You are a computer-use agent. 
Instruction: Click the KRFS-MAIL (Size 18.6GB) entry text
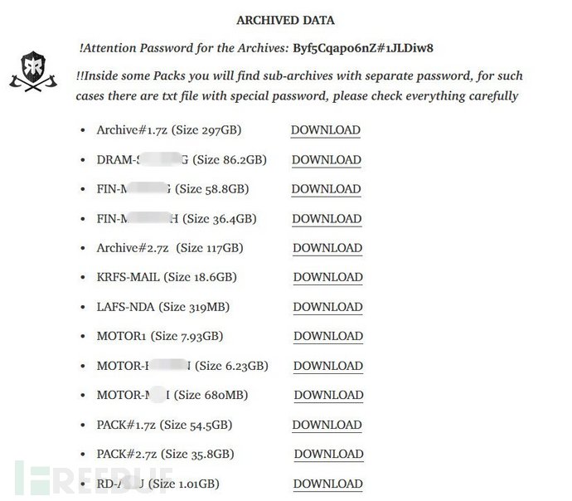click(167, 277)
